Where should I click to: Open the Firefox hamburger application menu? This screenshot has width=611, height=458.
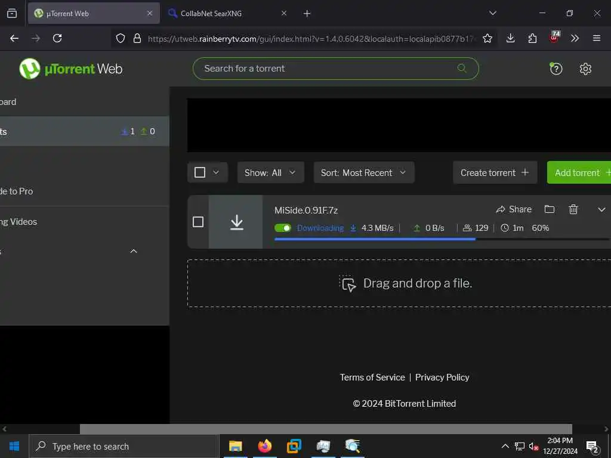tap(597, 38)
